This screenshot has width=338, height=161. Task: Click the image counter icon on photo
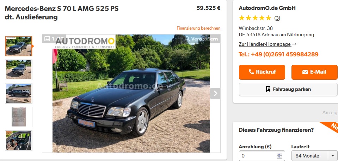coord(47,39)
